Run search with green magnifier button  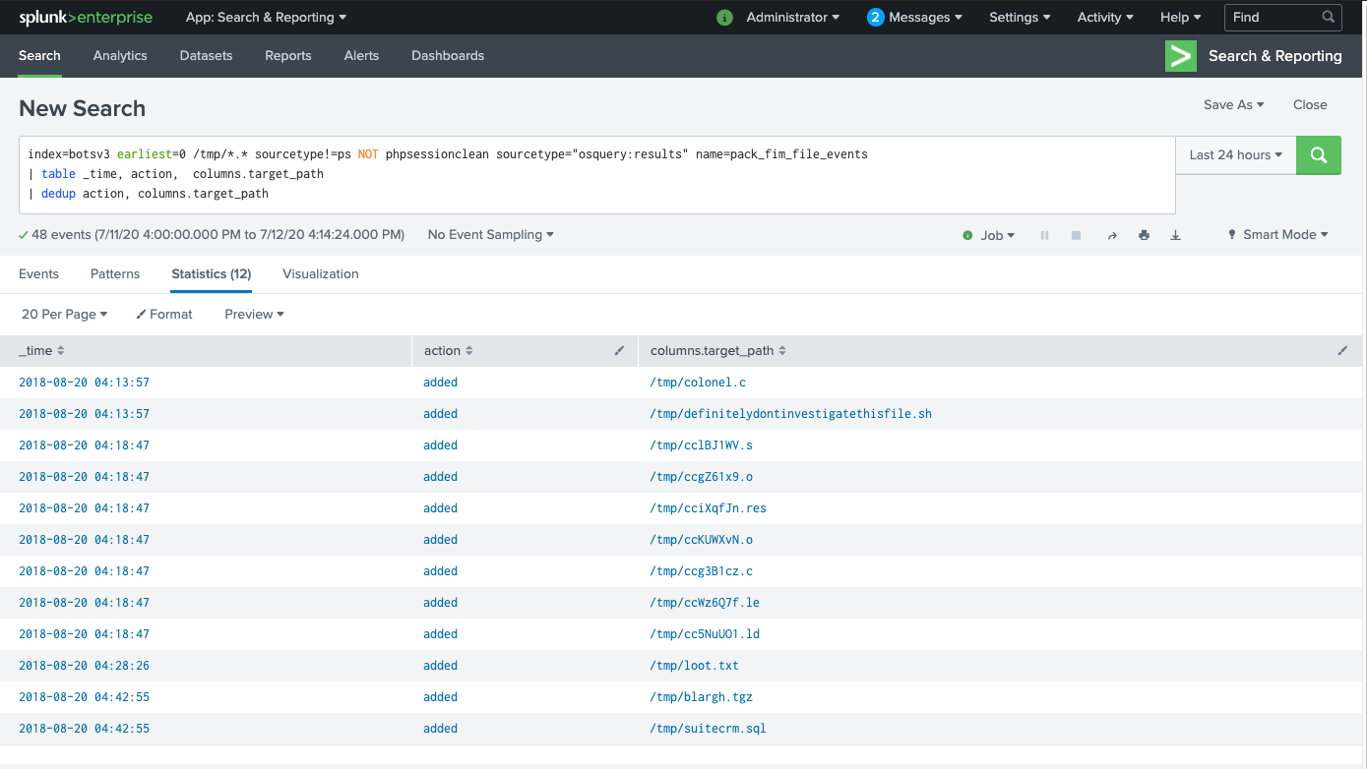[1319, 155]
